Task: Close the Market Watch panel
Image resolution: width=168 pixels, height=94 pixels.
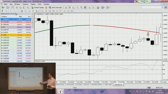Action: [x=33, y=14]
